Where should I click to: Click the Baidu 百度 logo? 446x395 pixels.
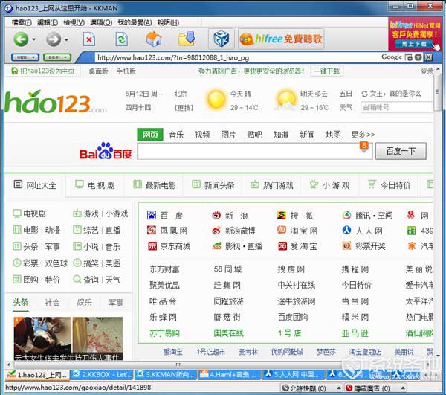[106, 152]
